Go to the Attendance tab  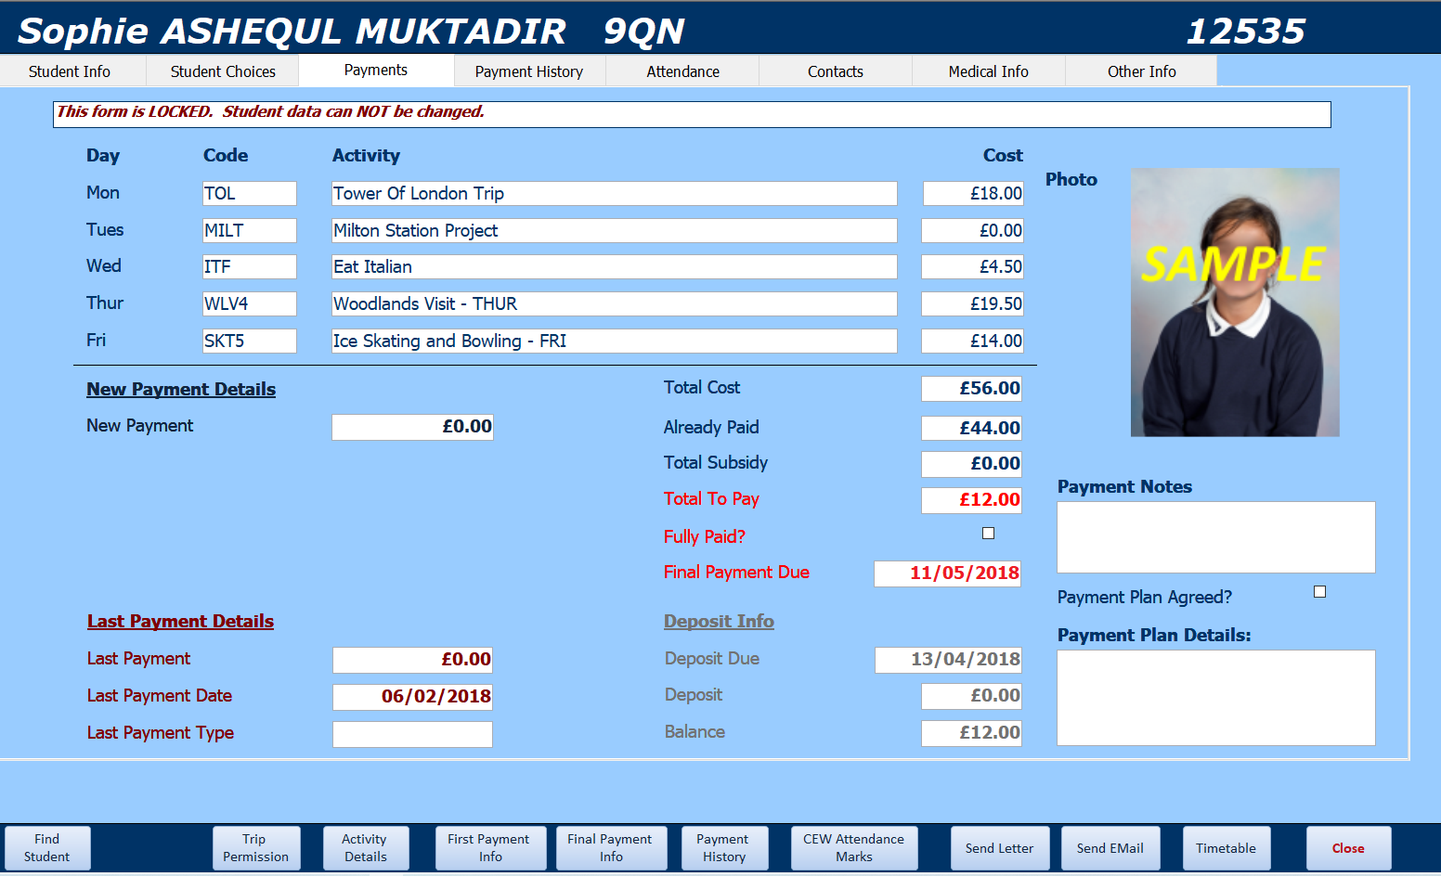click(682, 71)
